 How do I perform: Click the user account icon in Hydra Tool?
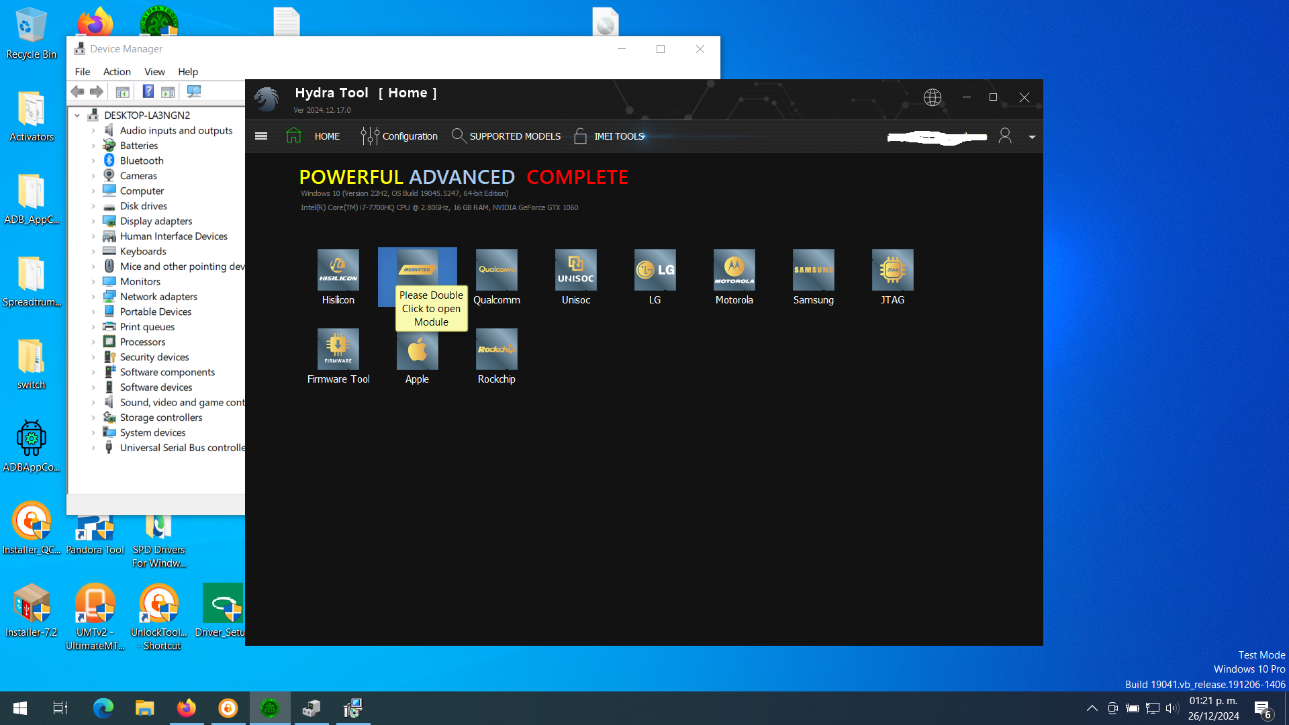pos(1005,136)
